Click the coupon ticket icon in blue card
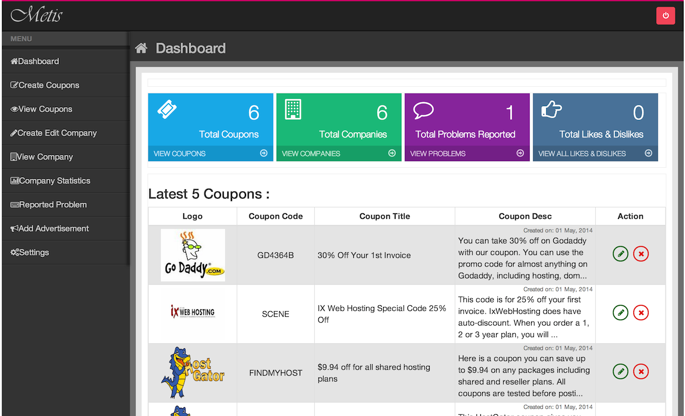 pos(167,109)
